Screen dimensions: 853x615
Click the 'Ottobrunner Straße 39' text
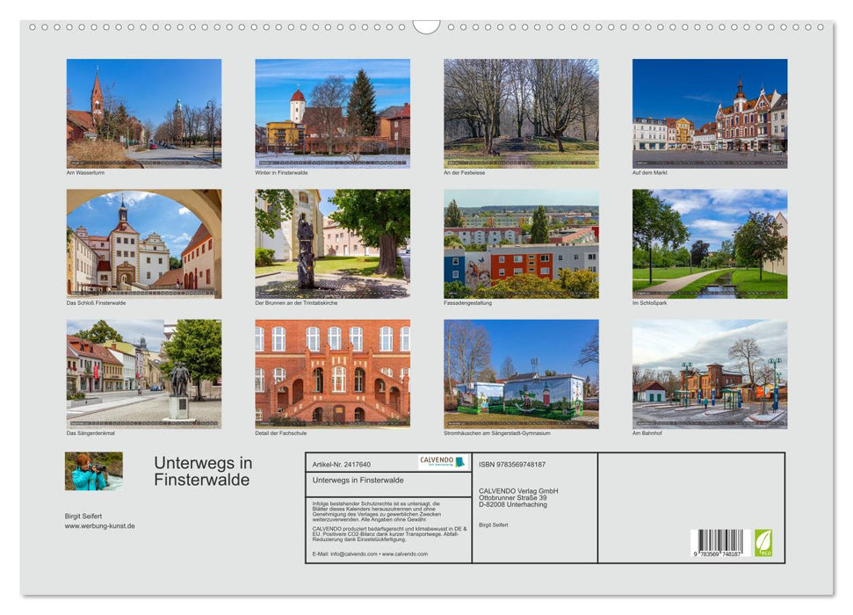pyautogui.click(x=512, y=497)
